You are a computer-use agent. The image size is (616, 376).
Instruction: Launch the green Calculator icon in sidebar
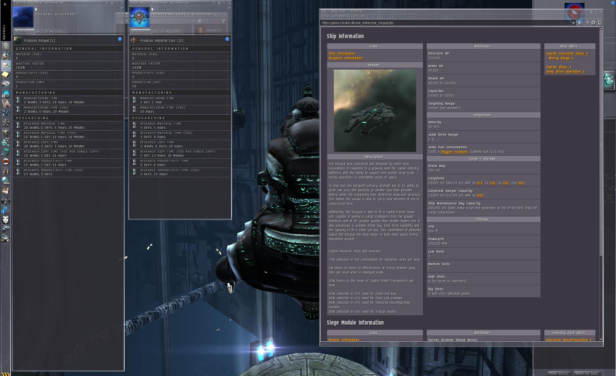click(x=5, y=152)
